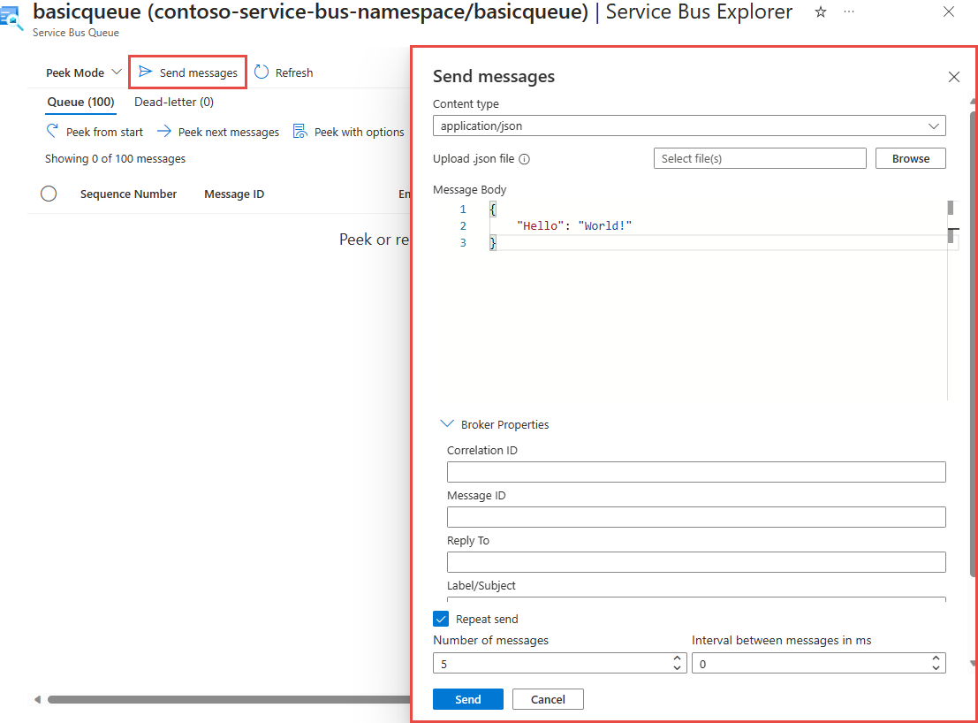Open the Content type dropdown
Screen dimensions: 978x723
pos(689,126)
